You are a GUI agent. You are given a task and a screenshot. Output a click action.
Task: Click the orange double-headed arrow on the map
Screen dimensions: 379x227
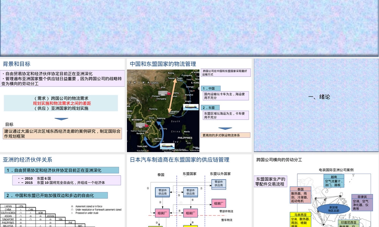pyautogui.click(x=173, y=95)
